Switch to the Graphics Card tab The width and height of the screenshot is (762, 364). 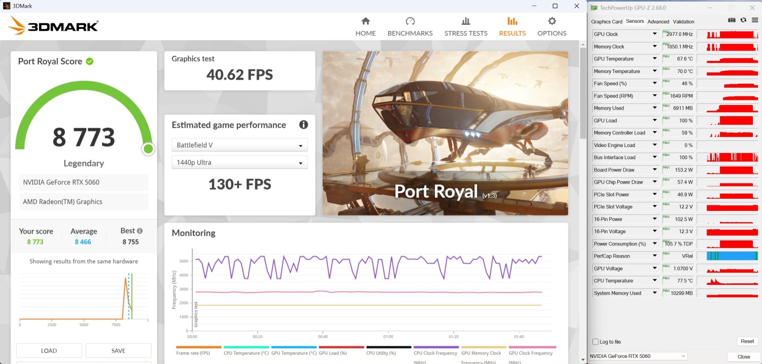coord(607,22)
